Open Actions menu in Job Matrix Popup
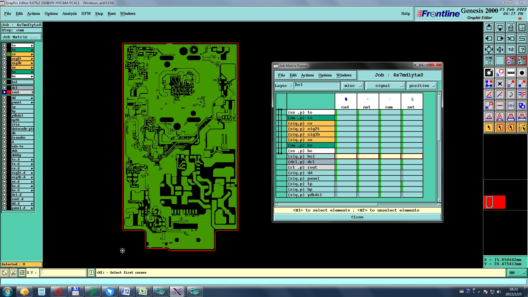The image size is (528, 297). [x=307, y=75]
